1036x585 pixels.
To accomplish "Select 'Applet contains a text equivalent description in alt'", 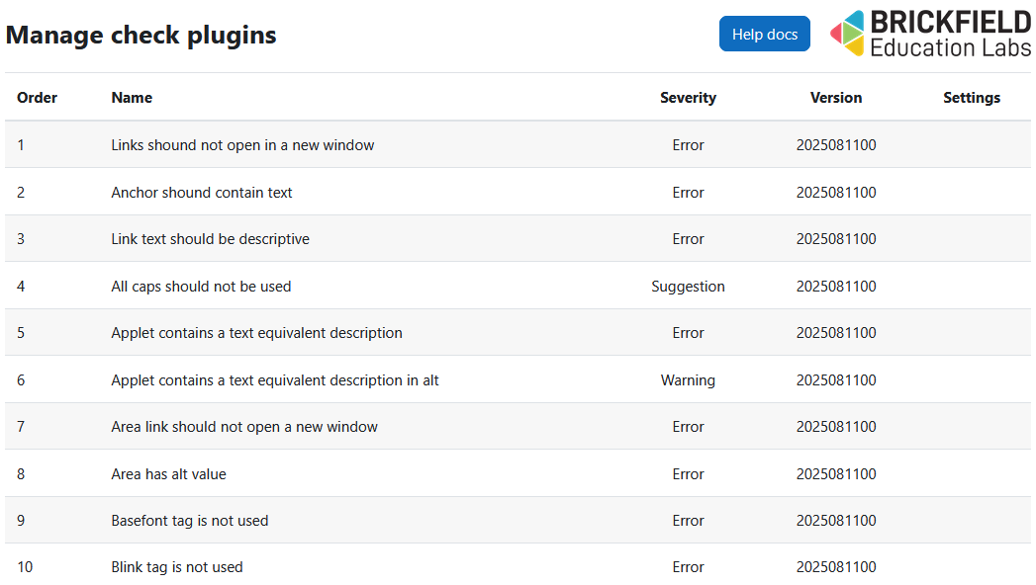I will pyautogui.click(x=275, y=380).
